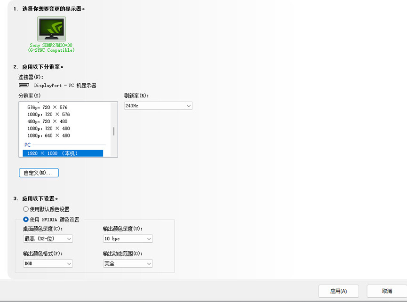The width and height of the screenshot is (407, 302).
Task: Select resolution 1080p, 720 × 480
Action: tap(48, 128)
